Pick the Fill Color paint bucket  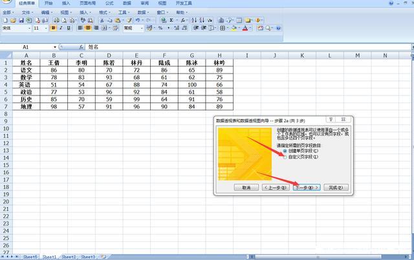coord(234,28)
